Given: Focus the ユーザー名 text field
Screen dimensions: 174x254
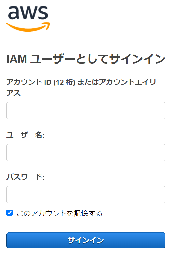Looking at the screenshot, I should 86,153.
